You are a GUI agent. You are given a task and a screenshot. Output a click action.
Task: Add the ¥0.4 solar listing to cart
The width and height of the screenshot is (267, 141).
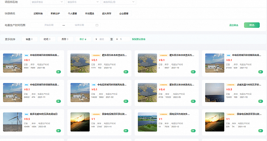click(x=193, y=101)
